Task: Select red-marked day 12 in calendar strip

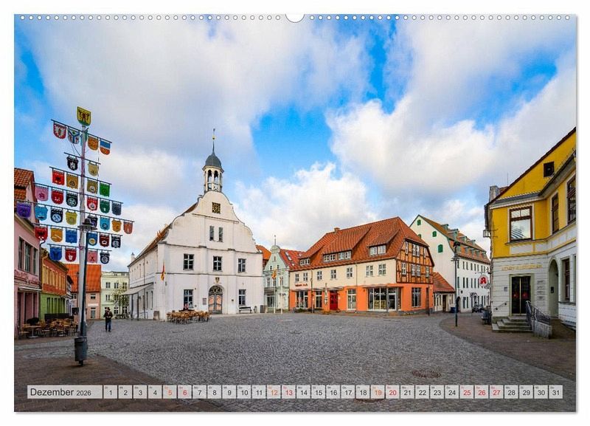Action: pos(274,392)
